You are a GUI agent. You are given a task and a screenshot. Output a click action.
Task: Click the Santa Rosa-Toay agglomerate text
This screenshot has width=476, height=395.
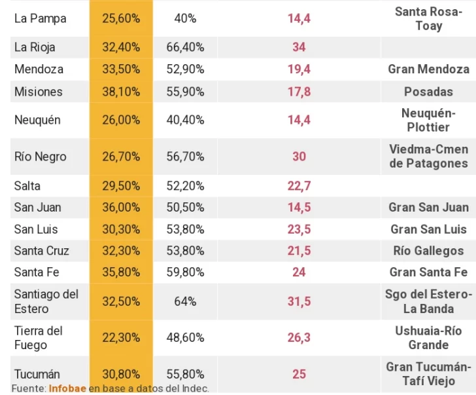tap(428, 18)
